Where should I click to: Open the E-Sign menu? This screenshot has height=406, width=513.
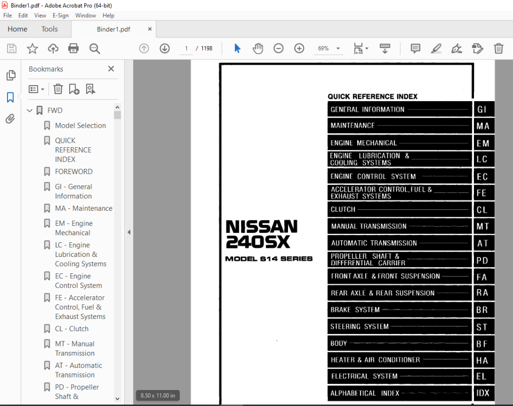coord(61,16)
